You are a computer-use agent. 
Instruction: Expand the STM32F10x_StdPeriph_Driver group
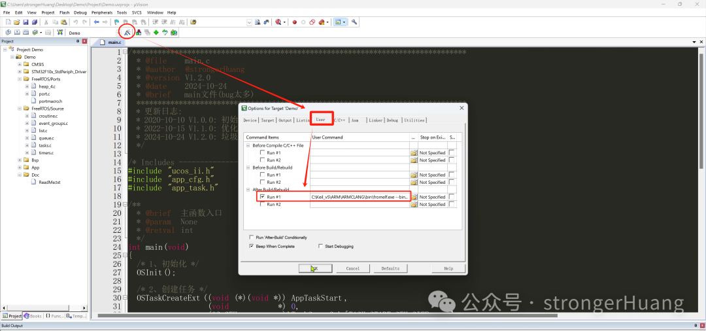click(x=20, y=71)
